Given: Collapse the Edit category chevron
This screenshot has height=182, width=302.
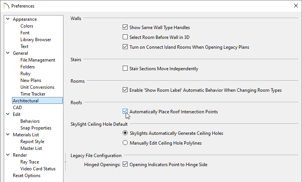Looking at the screenshot, I should point(8,114).
